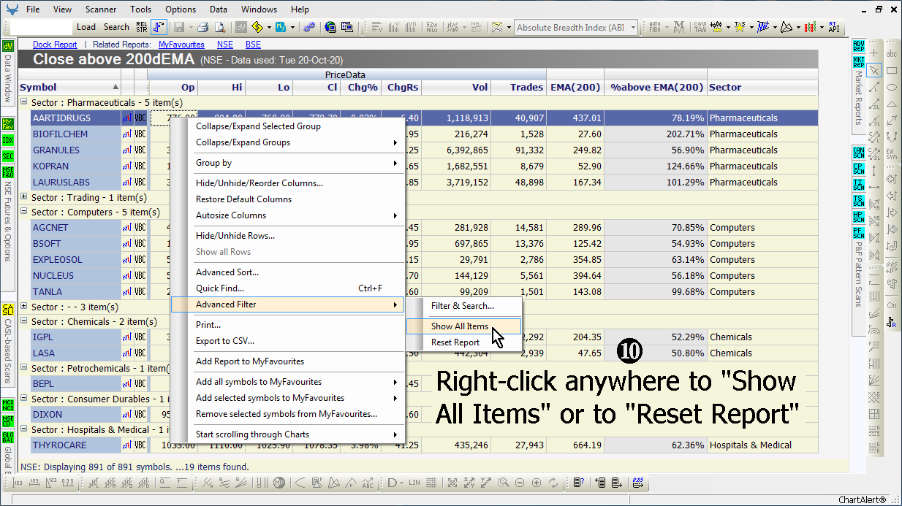
Task: Click Hide/Unhide/Reorder Columns... menu entry
Action: (x=287, y=183)
